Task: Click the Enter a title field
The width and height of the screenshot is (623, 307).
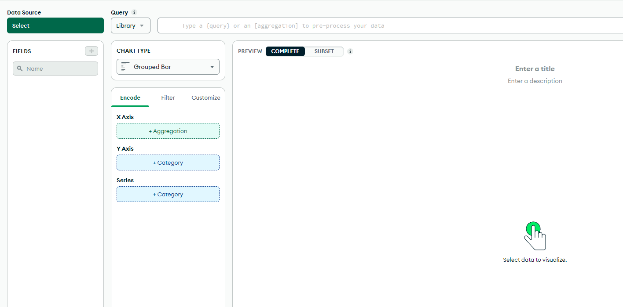Action: click(535, 69)
